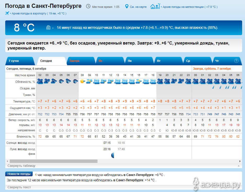Click the Ощущается как, °C row label
This screenshot has width=245, height=192.
pyautogui.click(x=22, y=108)
